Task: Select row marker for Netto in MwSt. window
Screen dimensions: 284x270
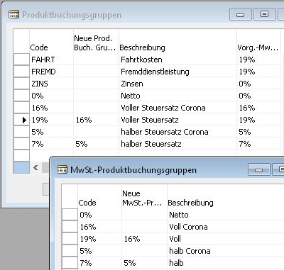Action: (x=70, y=215)
